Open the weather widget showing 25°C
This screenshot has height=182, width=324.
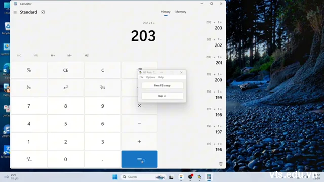[x=11, y=177]
